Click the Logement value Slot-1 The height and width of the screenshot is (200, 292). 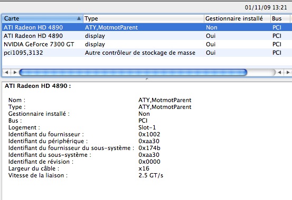point(147,127)
